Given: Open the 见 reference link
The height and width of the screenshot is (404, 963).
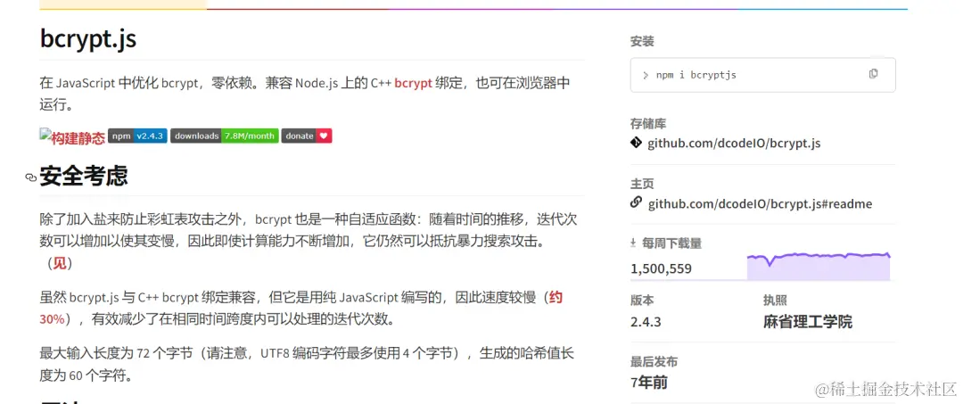Looking at the screenshot, I should pyautogui.click(x=60, y=264).
